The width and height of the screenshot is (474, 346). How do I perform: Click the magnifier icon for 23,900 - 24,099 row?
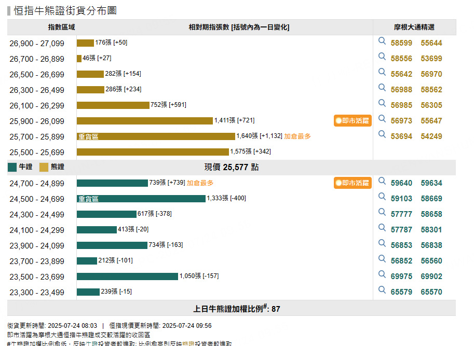(x=382, y=243)
